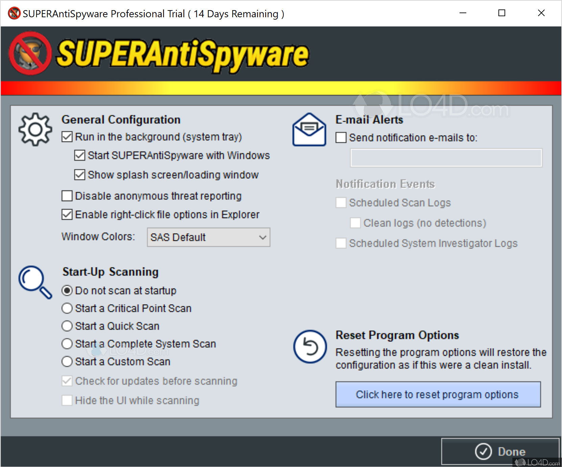Click the checkmark icon on Done button
The width and height of the screenshot is (562, 467).
tap(484, 451)
